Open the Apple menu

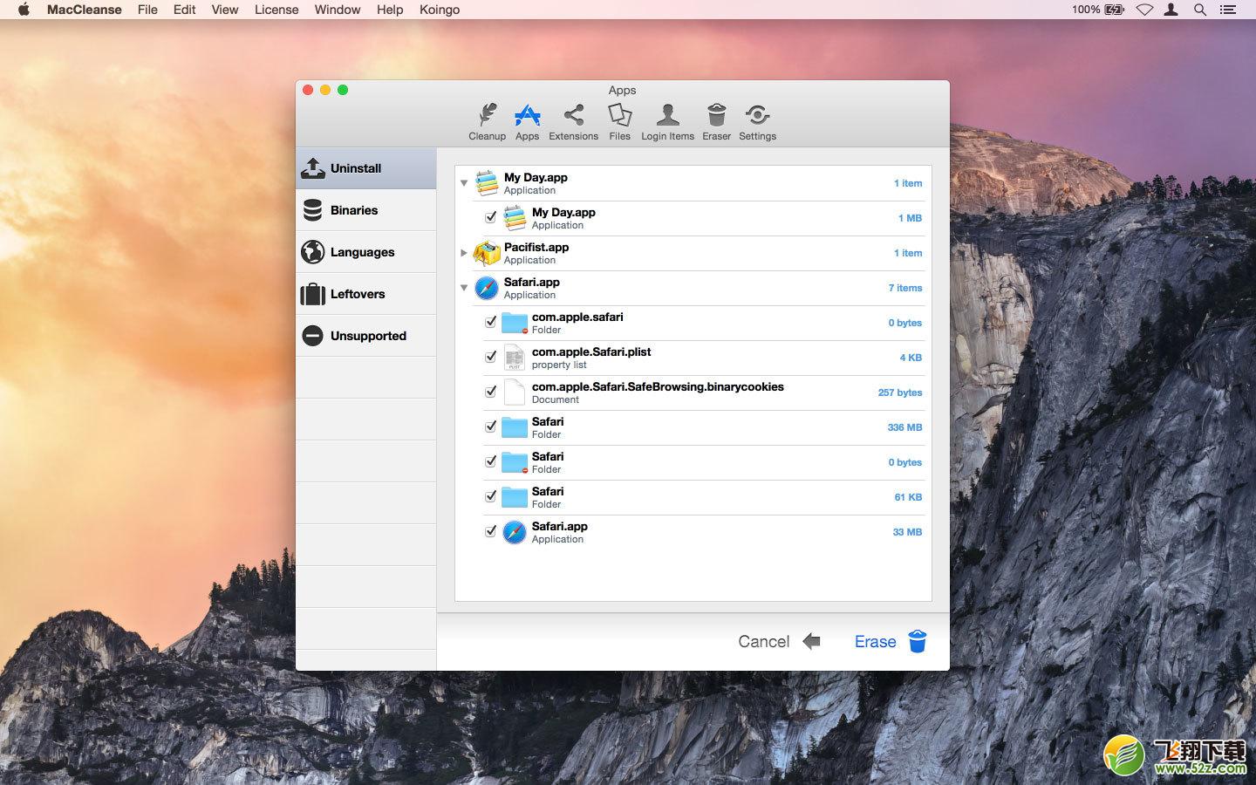click(x=24, y=10)
